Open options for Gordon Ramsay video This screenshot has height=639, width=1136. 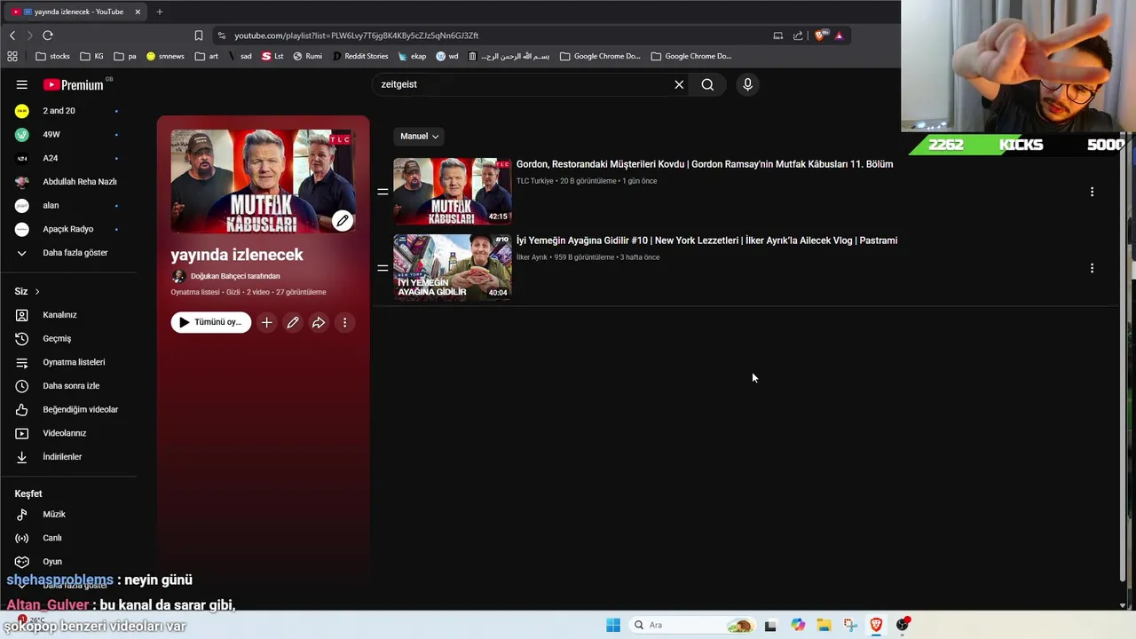[1092, 192]
